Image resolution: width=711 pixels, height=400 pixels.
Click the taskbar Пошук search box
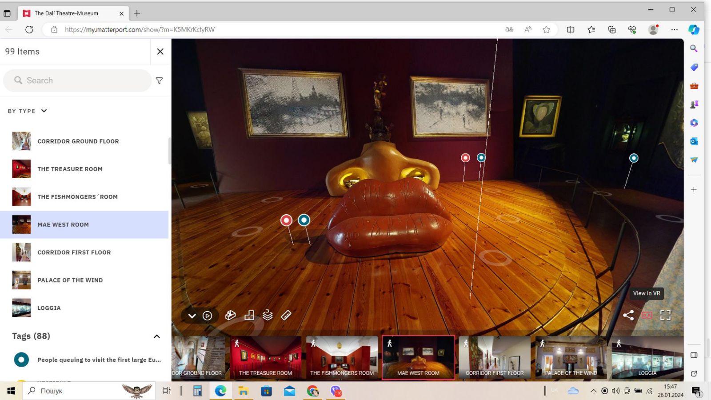(x=89, y=391)
